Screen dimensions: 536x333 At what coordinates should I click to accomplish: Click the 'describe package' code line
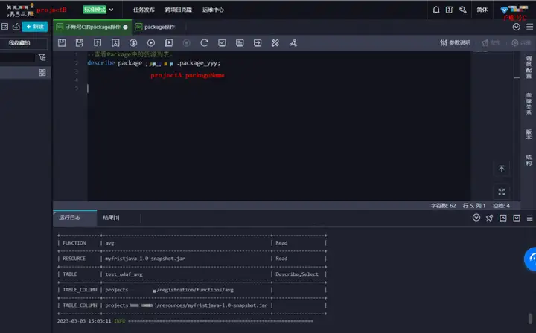tap(154, 63)
